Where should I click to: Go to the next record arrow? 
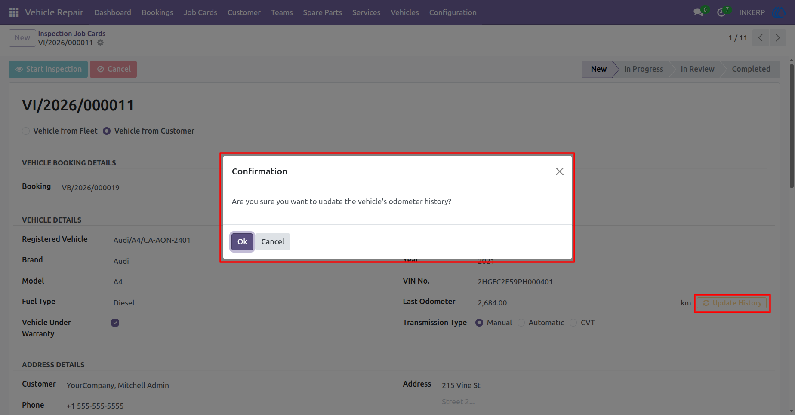click(777, 38)
